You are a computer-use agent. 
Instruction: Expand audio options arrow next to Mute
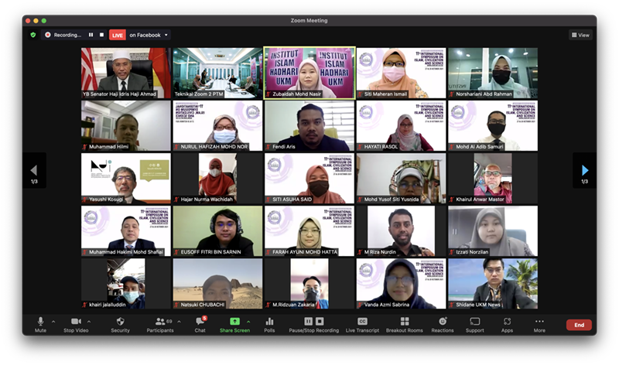pyautogui.click(x=53, y=321)
